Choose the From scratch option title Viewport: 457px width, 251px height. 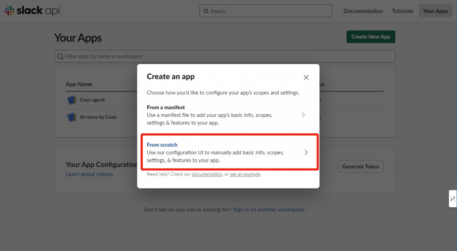pos(162,145)
